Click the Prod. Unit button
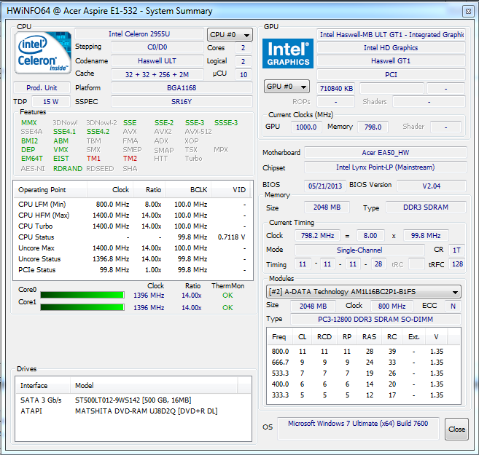 coord(42,88)
